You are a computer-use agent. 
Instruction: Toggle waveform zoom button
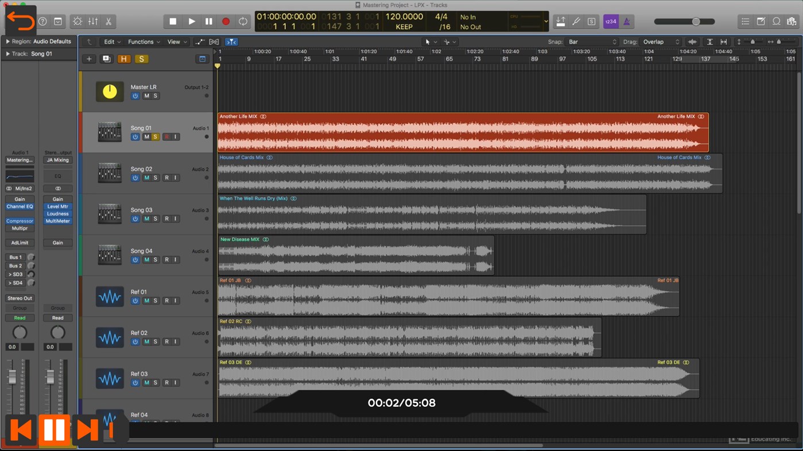click(693, 42)
